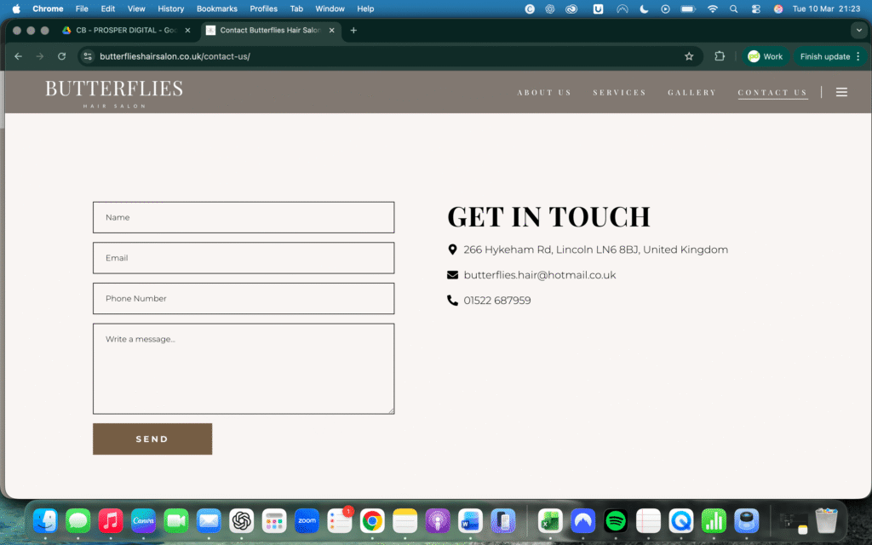The height and width of the screenshot is (545, 872).
Task: Go back using the browser back arrow
Action: [19, 56]
